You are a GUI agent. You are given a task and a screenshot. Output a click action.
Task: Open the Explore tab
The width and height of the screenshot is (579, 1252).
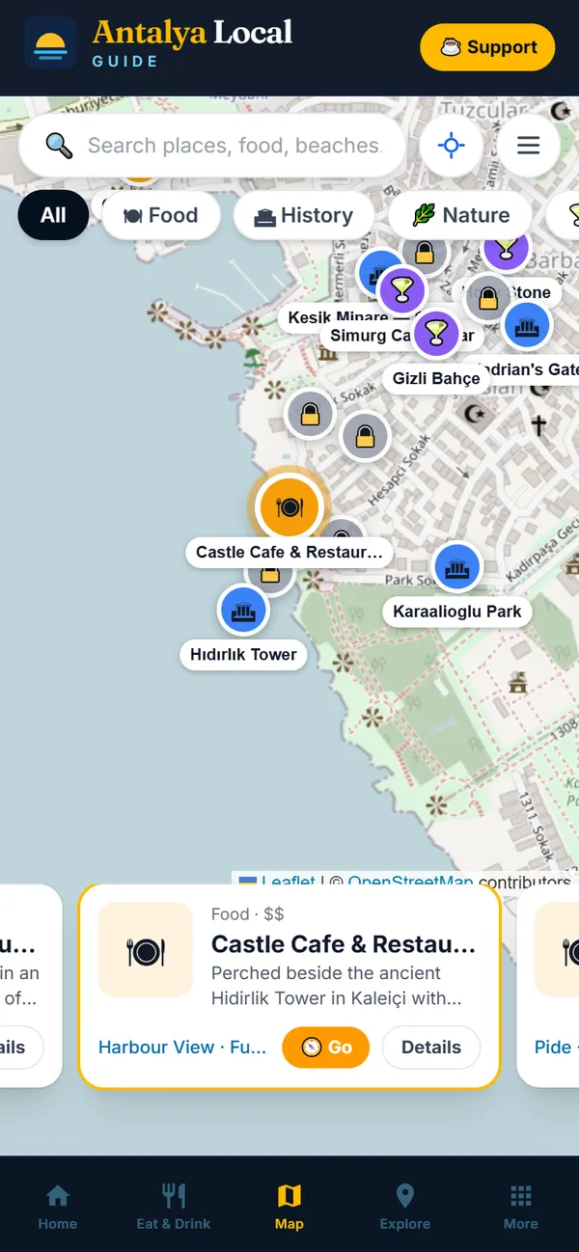pyautogui.click(x=405, y=1207)
